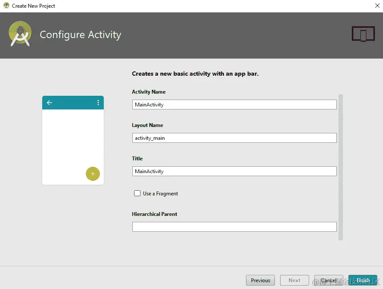Enable the Use a Fragment checkbox
Screen dimensions: 383x289
137,193
